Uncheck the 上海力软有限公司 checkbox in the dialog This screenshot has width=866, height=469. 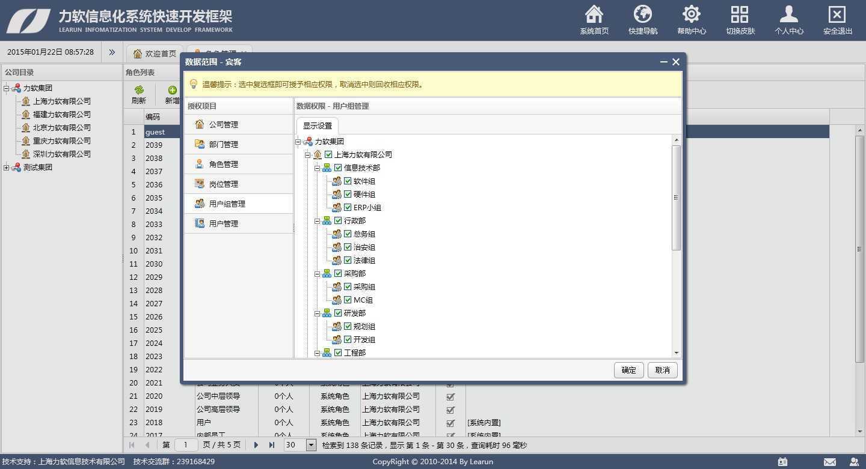point(328,154)
